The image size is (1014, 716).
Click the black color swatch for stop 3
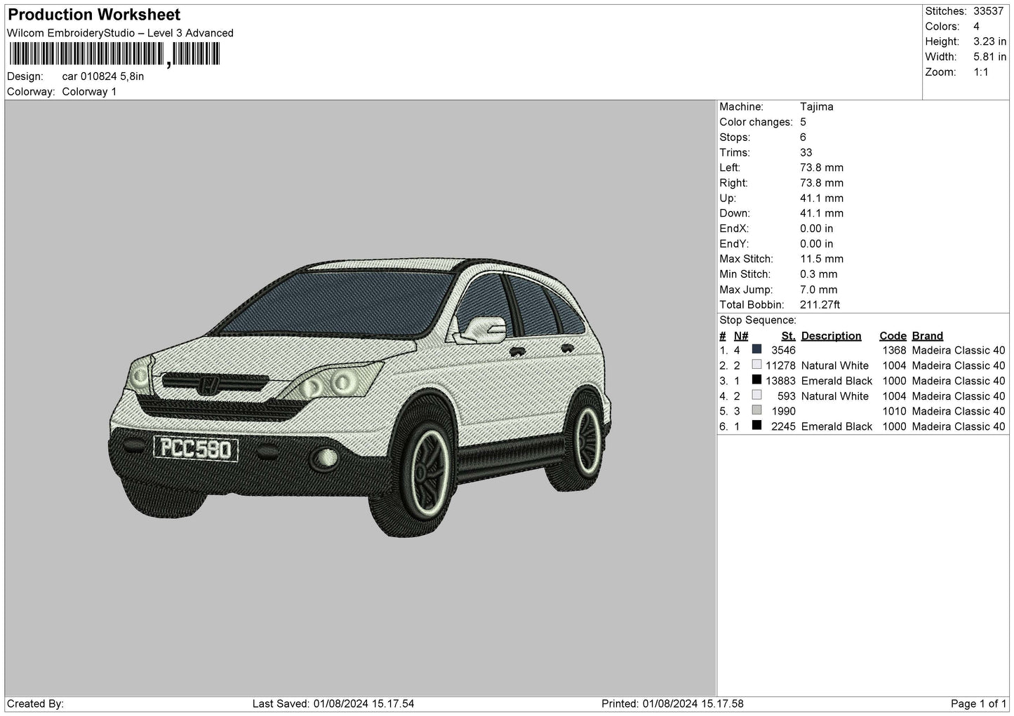coord(756,380)
